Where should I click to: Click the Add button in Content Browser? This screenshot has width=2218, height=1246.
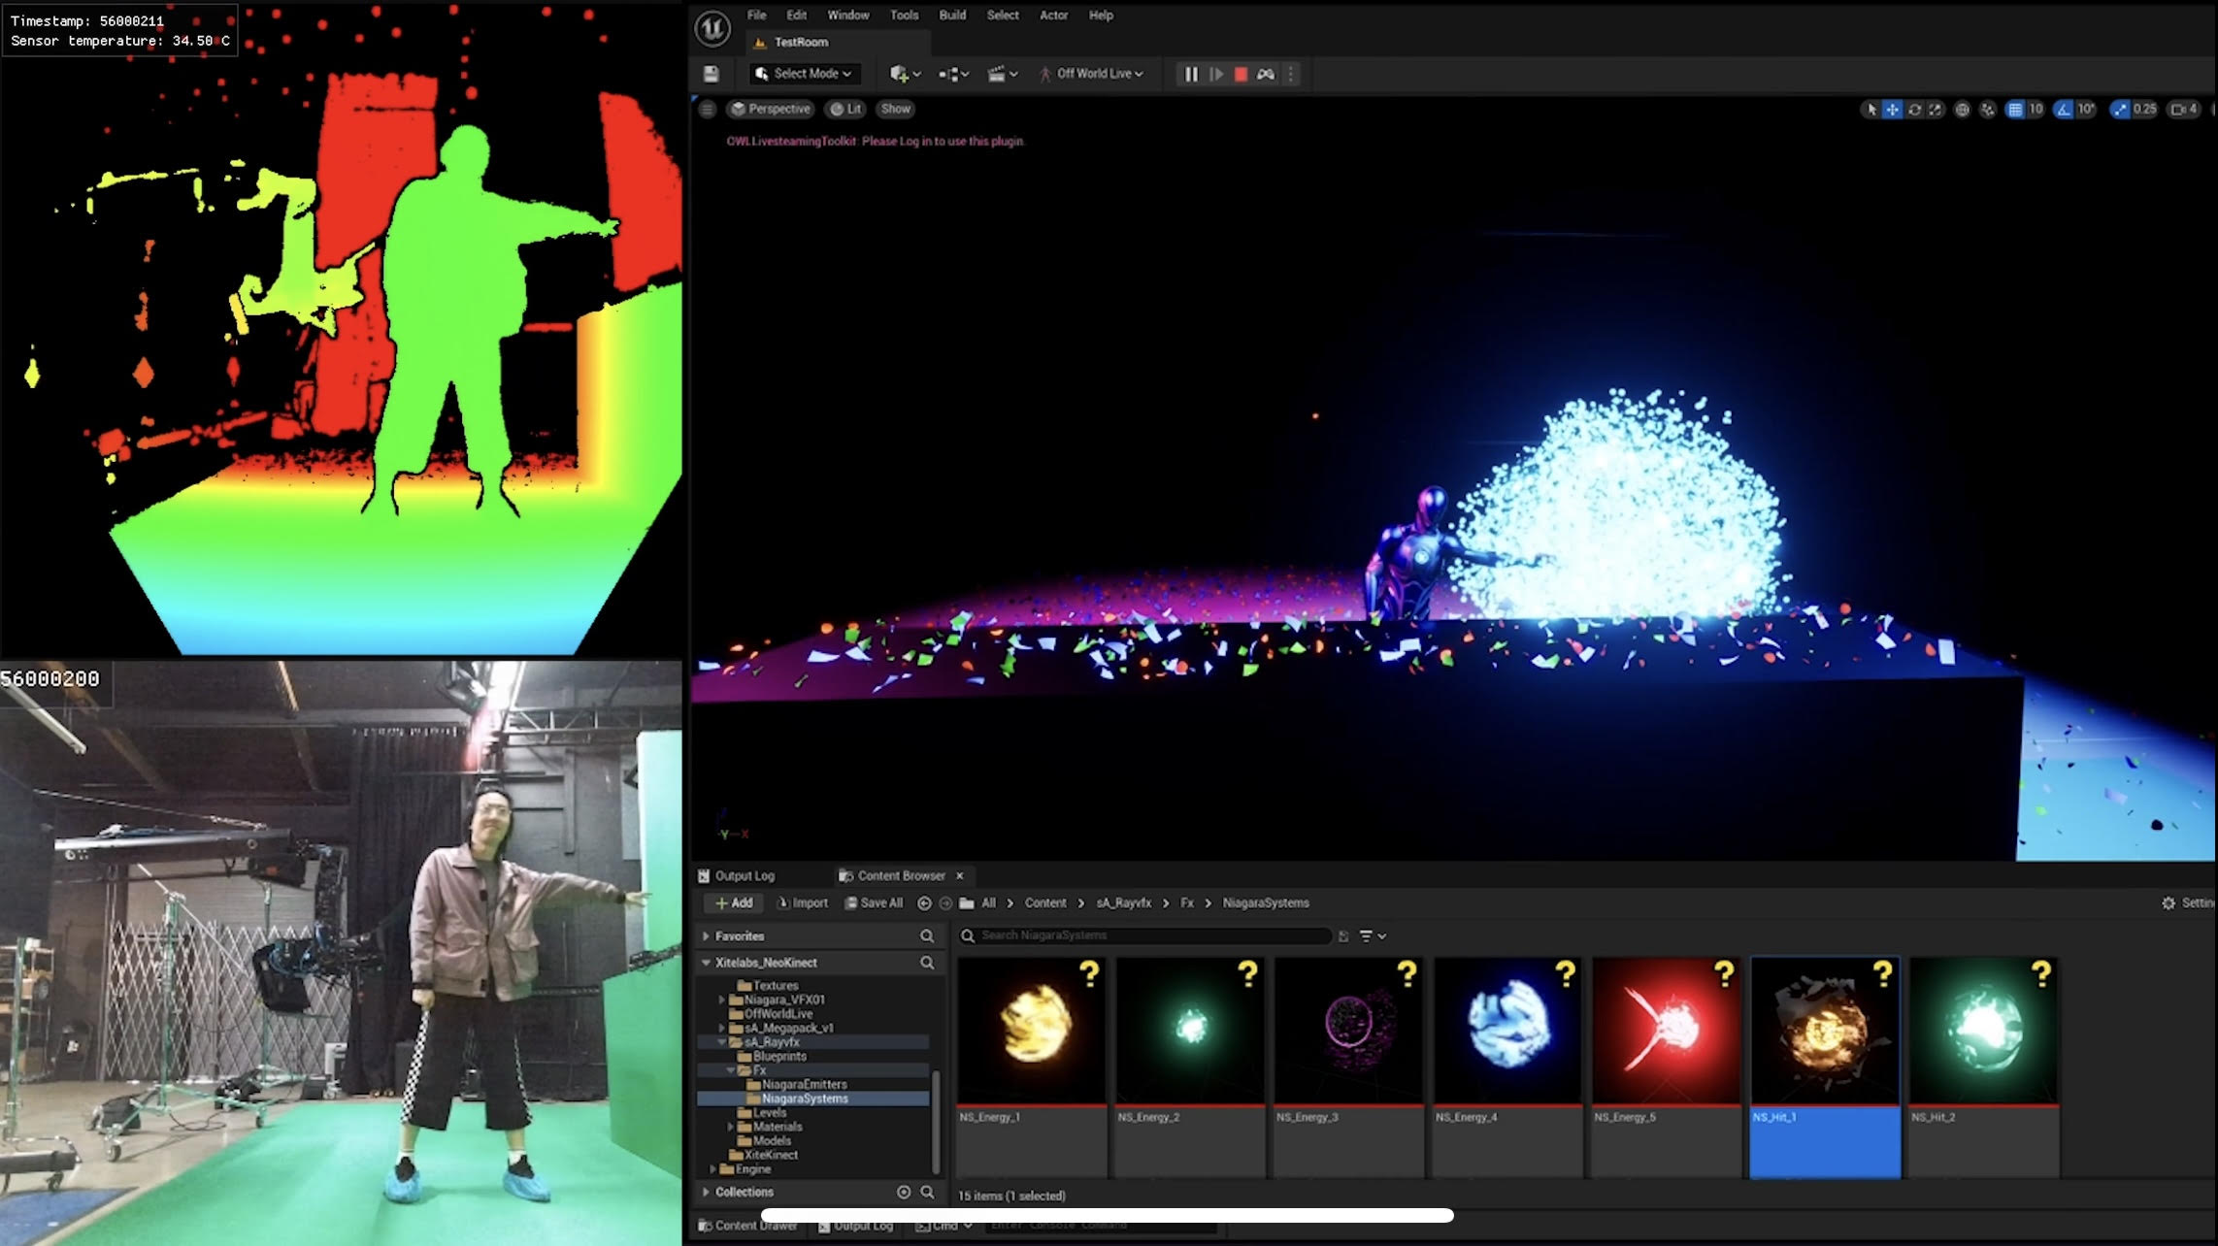point(733,902)
